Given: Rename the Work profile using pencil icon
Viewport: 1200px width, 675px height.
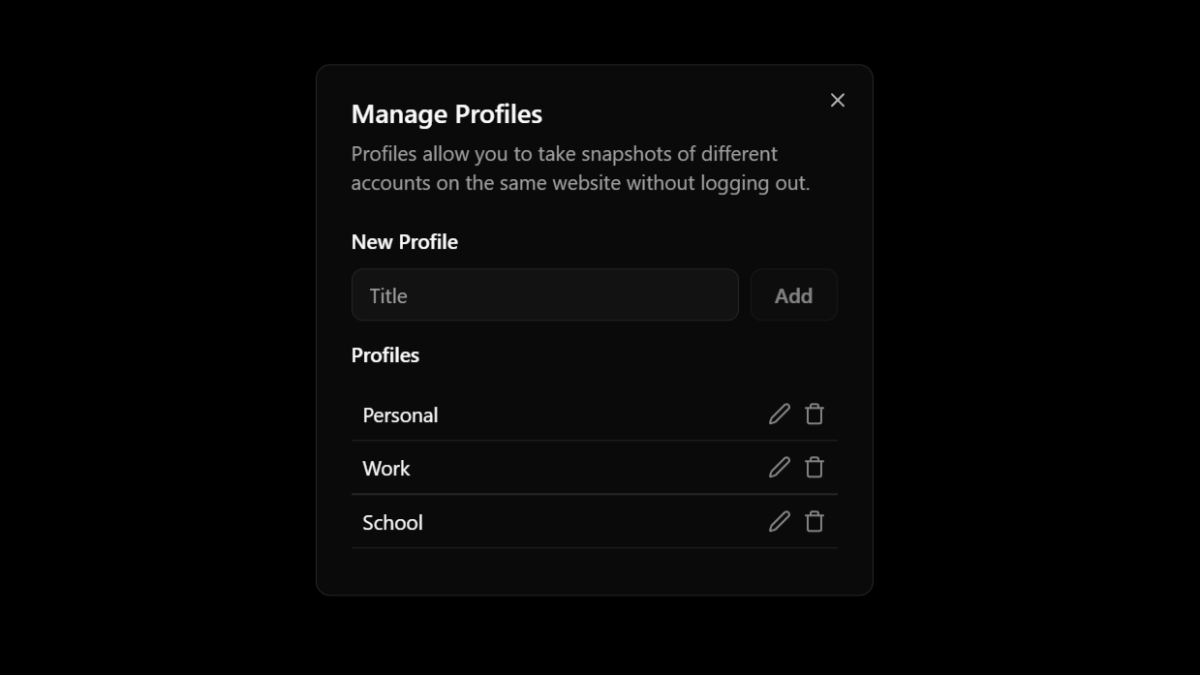Looking at the screenshot, I should click(780, 468).
